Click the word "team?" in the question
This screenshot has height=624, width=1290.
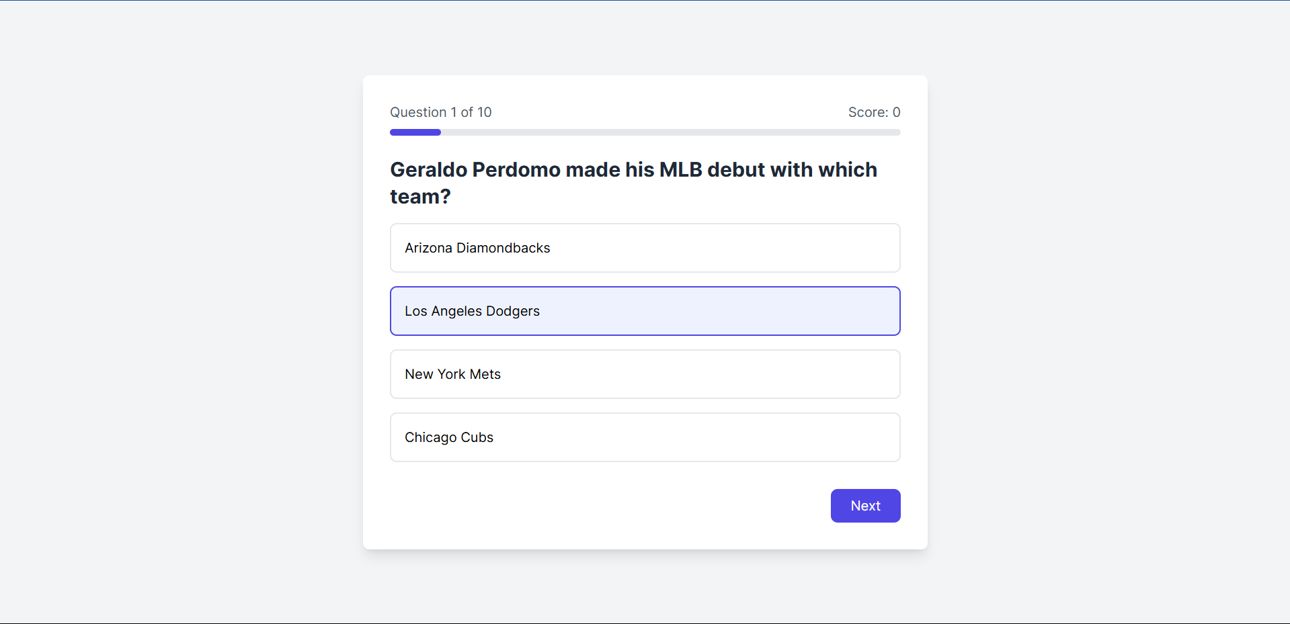[420, 197]
